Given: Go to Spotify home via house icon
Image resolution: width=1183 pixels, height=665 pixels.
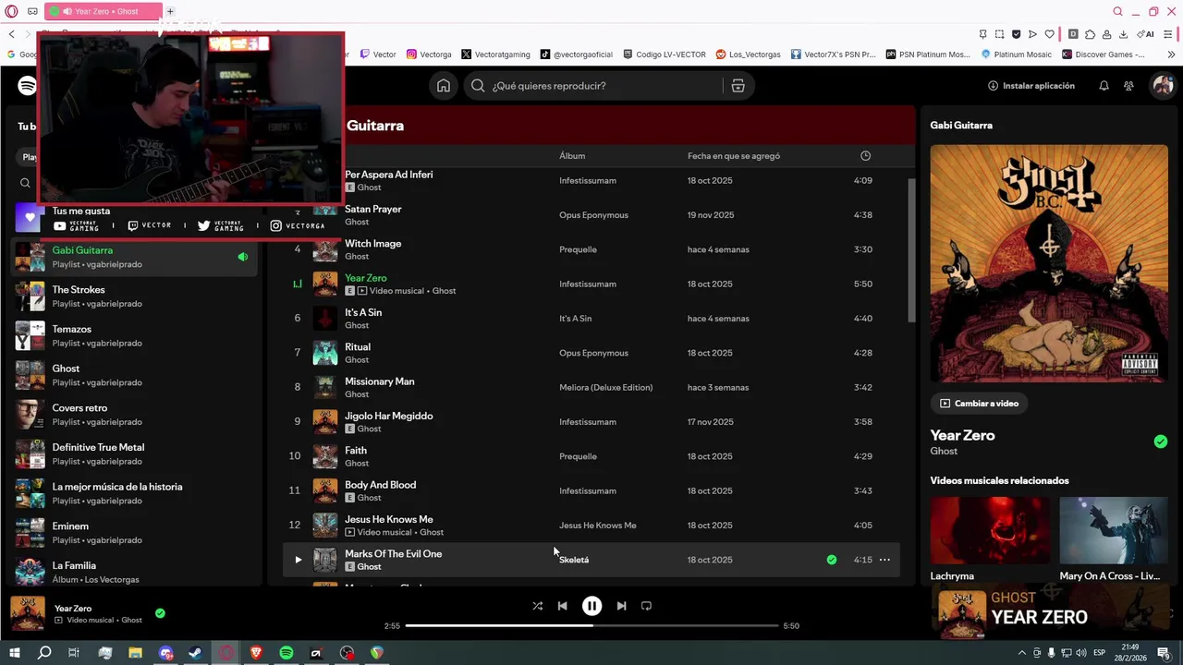Looking at the screenshot, I should (444, 86).
